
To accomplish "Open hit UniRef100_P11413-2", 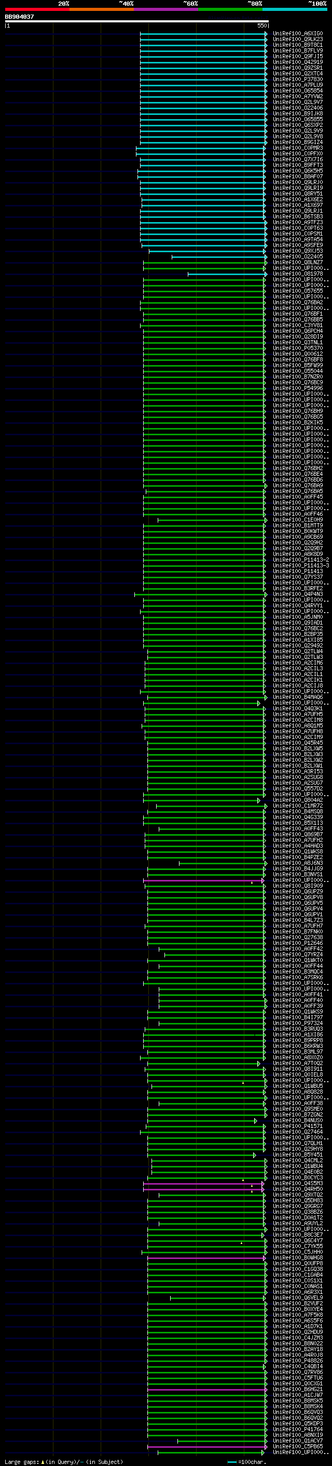I will [x=301, y=560].
